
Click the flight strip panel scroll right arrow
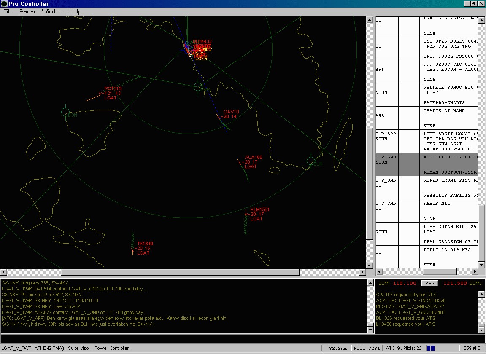[475, 272]
